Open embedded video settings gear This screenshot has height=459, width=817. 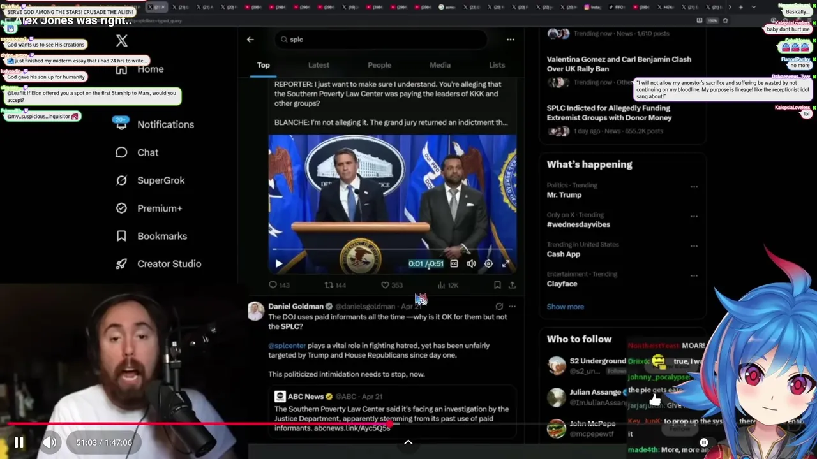coord(488,263)
